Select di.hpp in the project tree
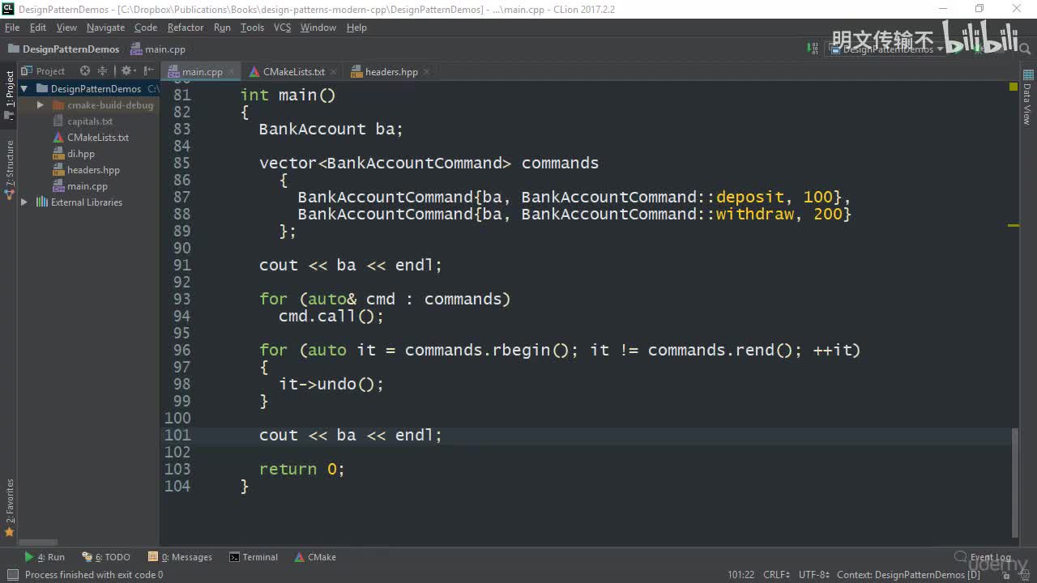Viewport: 1037px width, 583px height. [81, 154]
